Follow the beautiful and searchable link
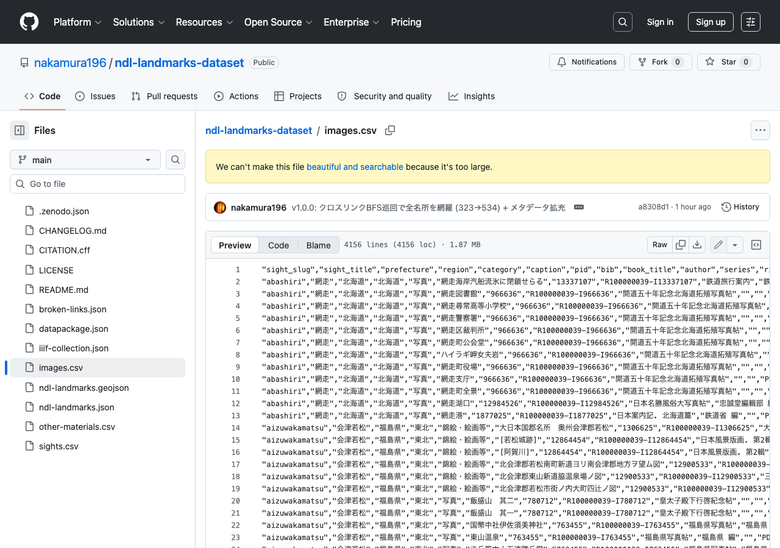This screenshot has width=780, height=548. [x=355, y=167]
